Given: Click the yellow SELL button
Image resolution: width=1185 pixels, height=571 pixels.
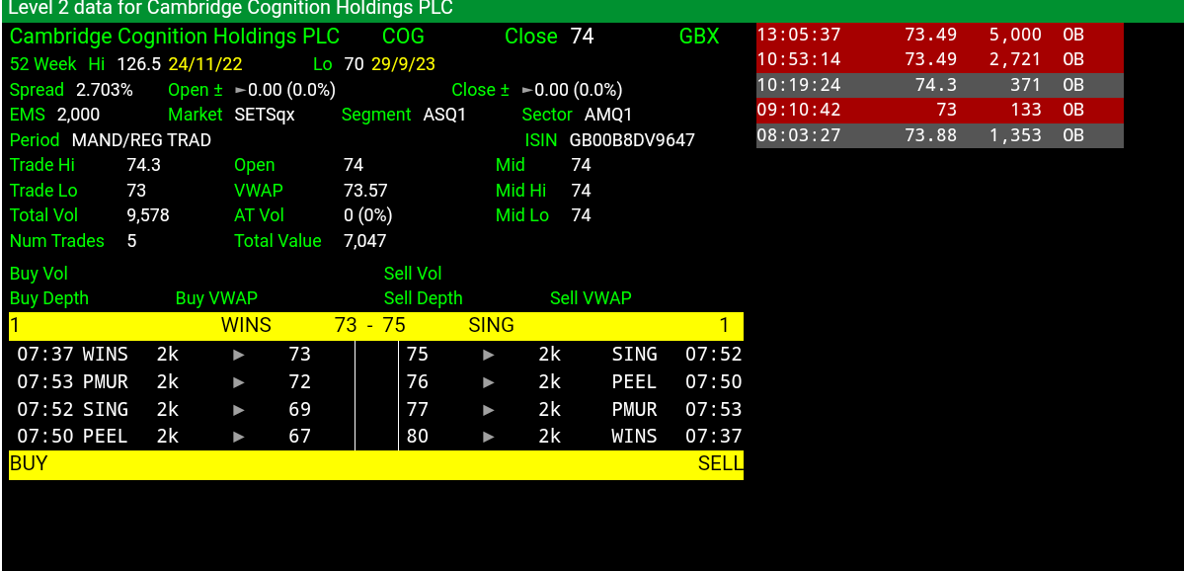Looking at the screenshot, I should (720, 463).
